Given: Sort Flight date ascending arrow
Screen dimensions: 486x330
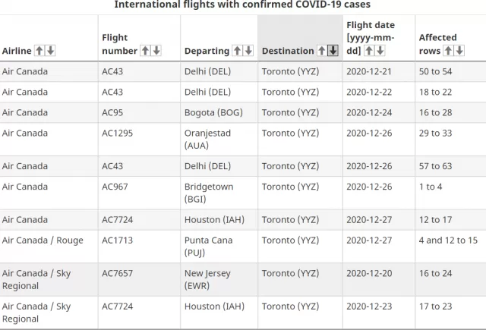Looking at the screenshot, I should [x=368, y=51].
